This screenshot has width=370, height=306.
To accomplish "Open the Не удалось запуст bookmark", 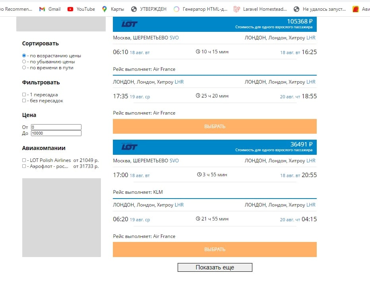I will click(x=320, y=9).
